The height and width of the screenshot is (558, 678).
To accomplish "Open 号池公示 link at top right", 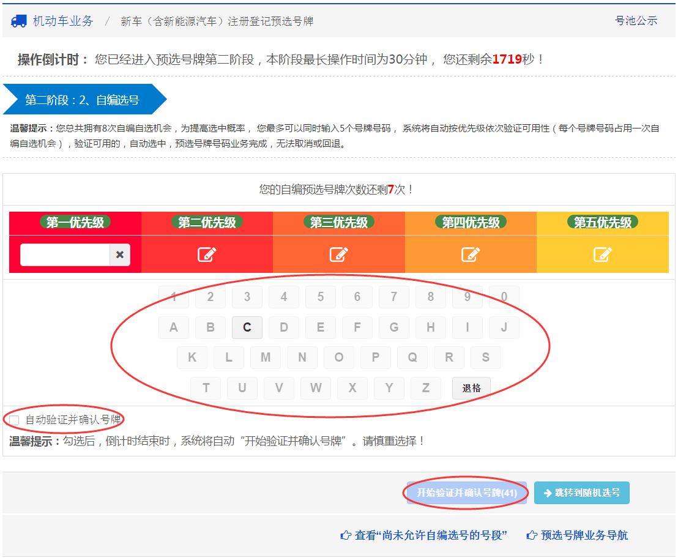I will tap(636, 21).
